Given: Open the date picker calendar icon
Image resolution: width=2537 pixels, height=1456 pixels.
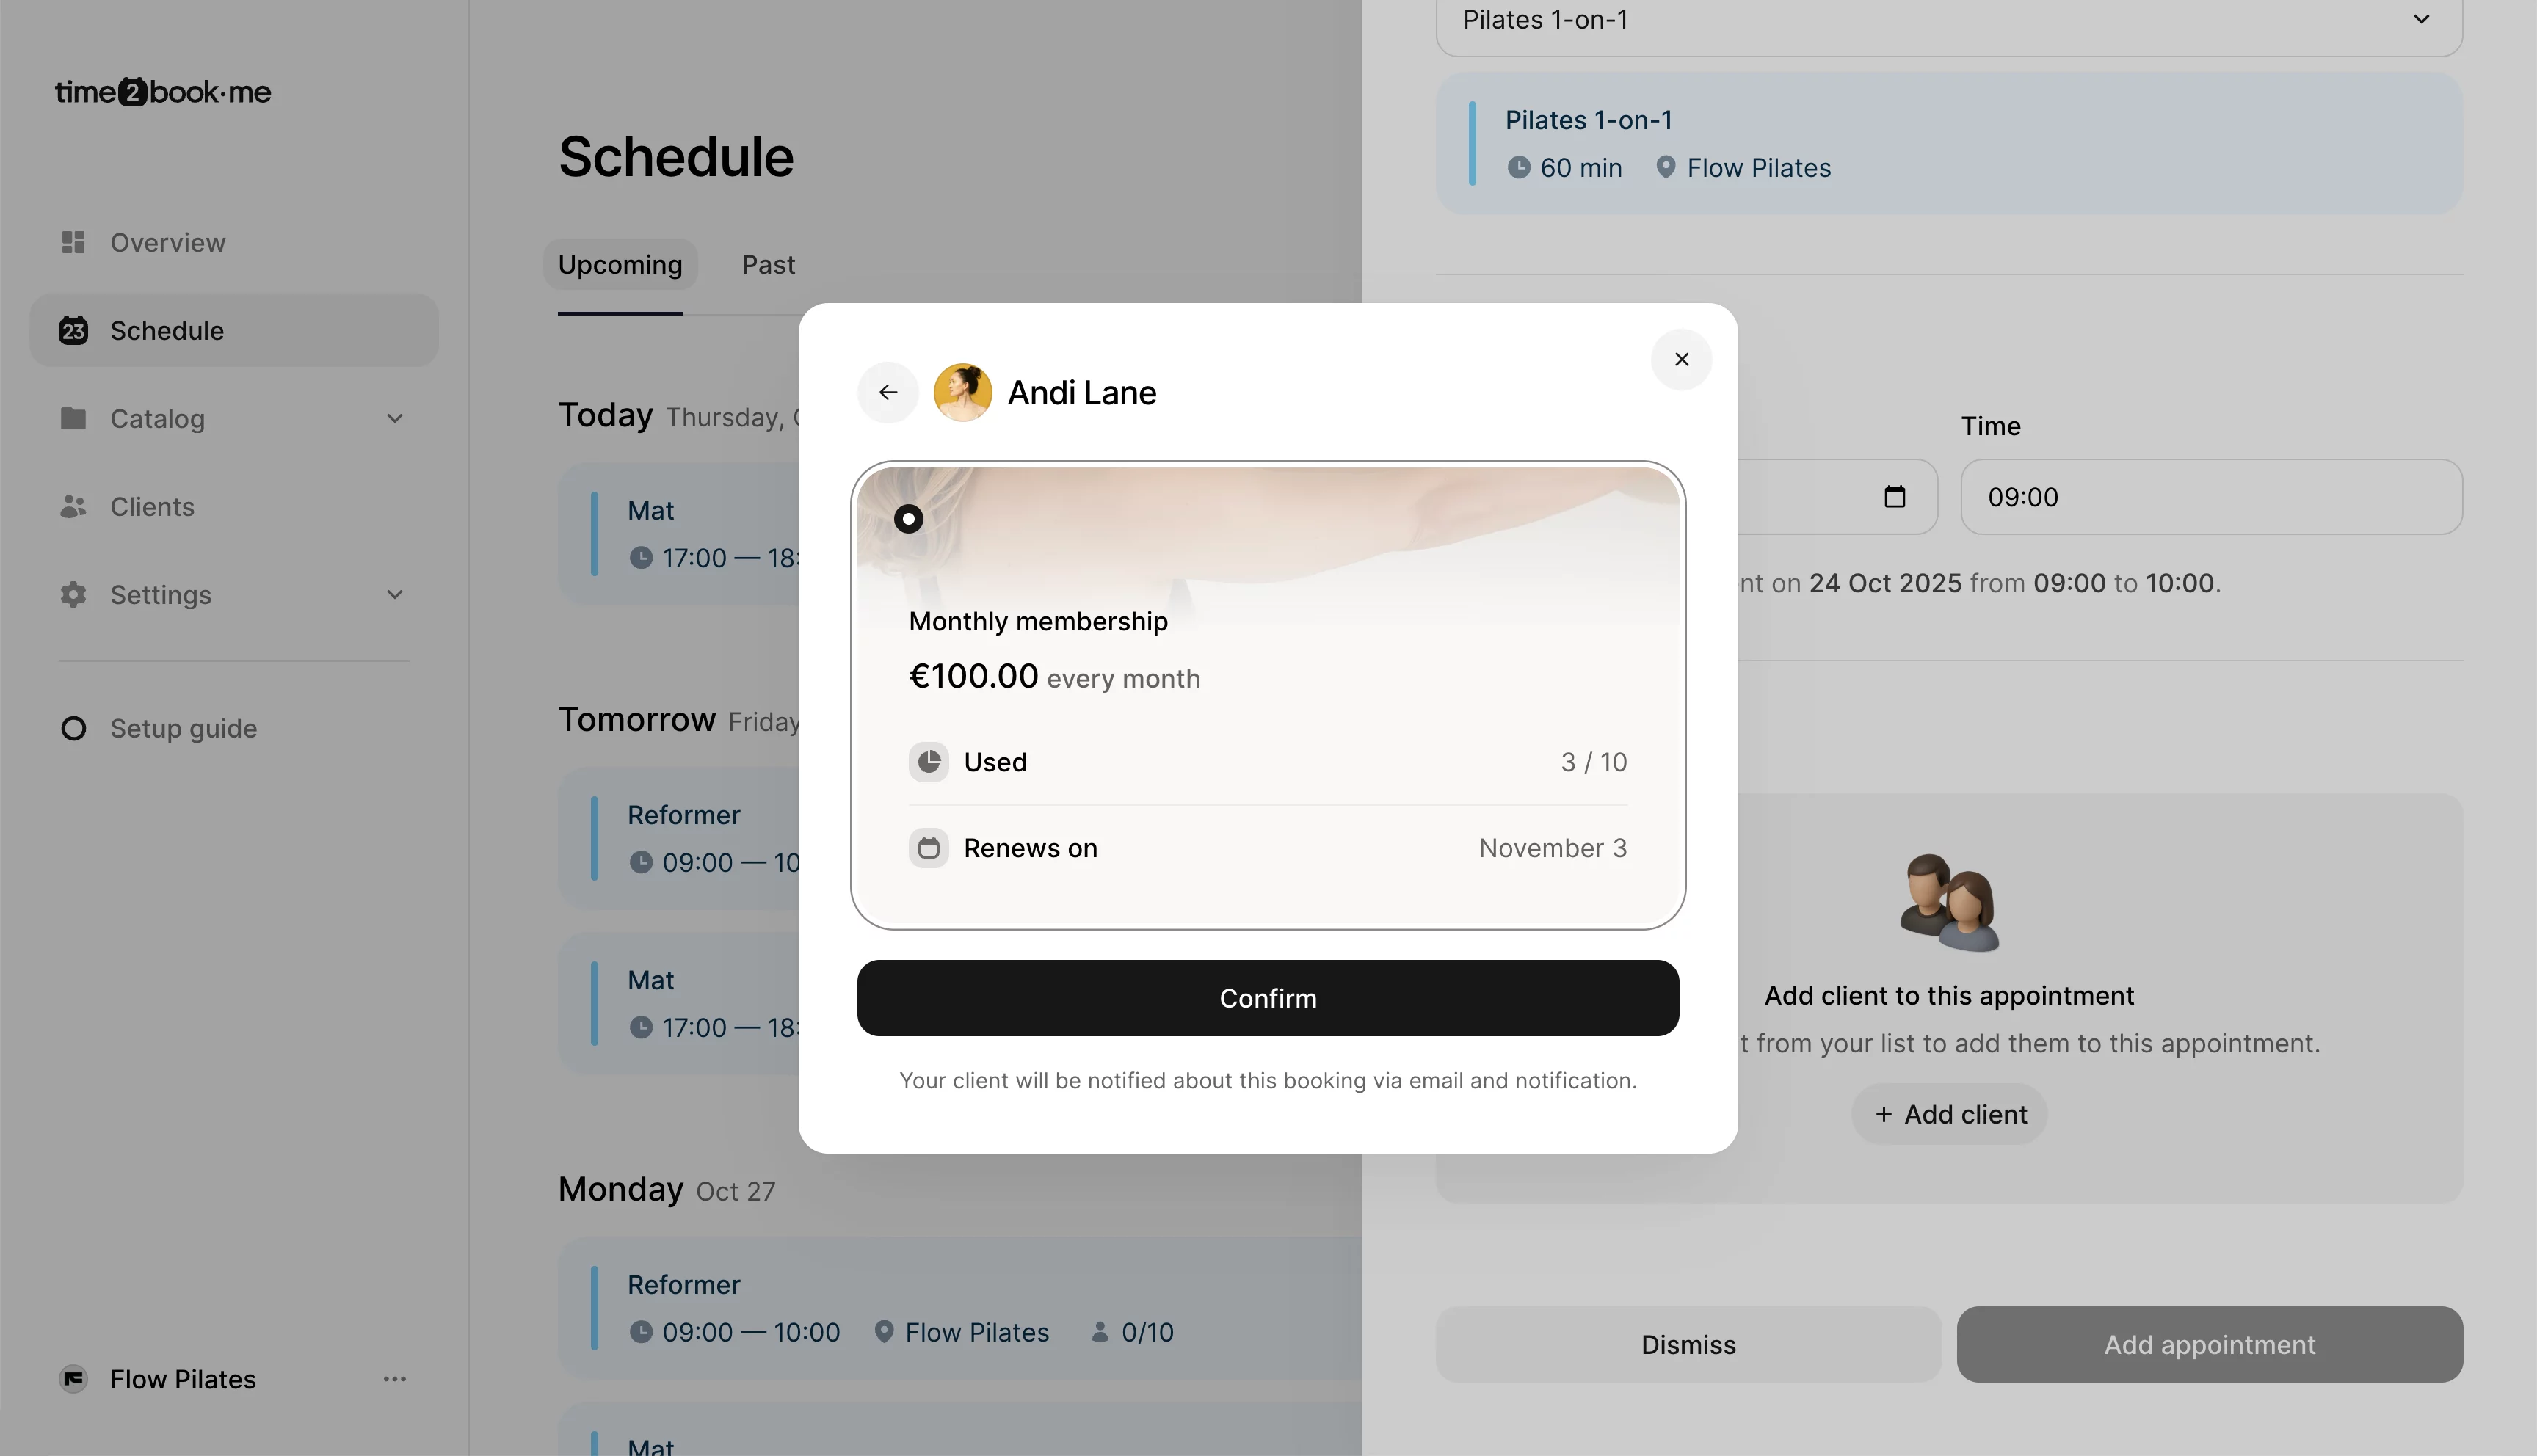Looking at the screenshot, I should coord(1895,497).
